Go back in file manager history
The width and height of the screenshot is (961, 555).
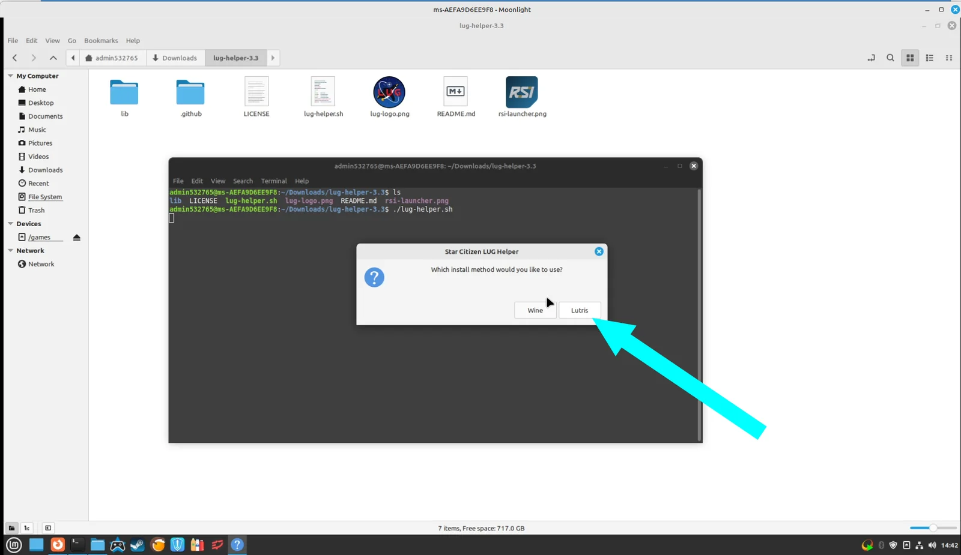(15, 58)
